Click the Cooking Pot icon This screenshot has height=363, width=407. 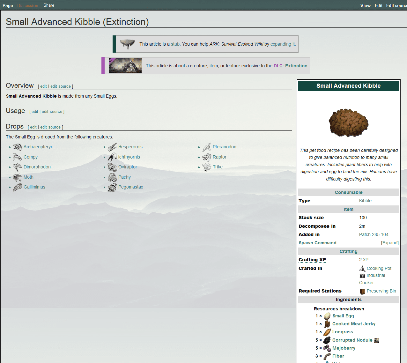tap(362, 269)
